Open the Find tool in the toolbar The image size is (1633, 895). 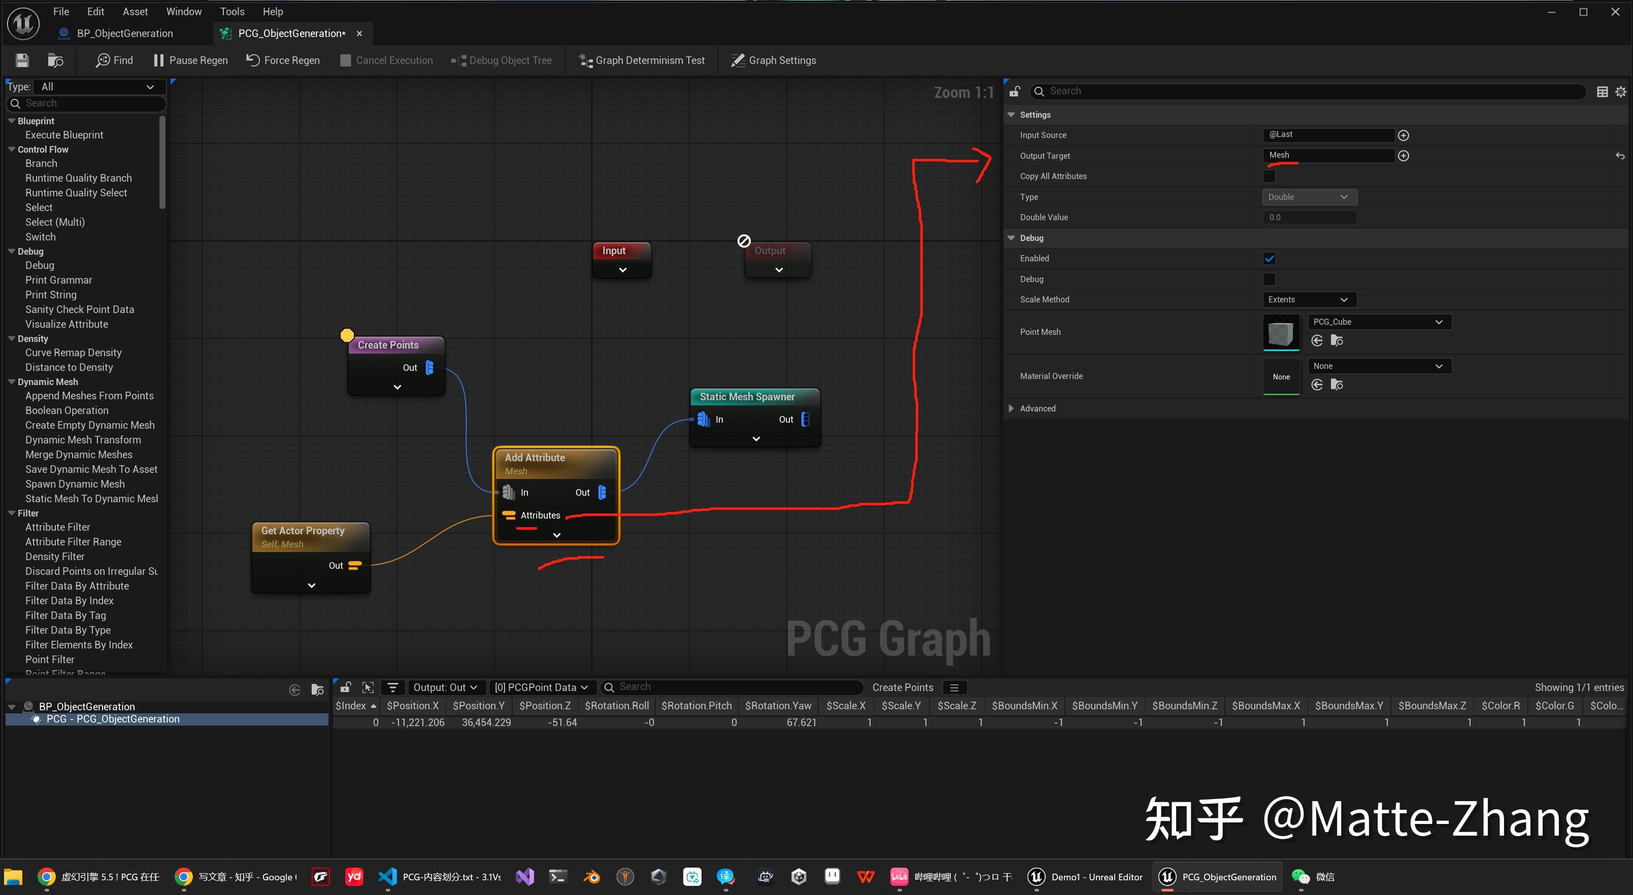pyautogui.click(x=114, y=60)
